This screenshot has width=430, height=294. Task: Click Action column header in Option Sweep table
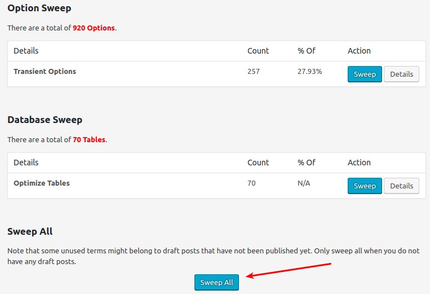pyautogui.click(x=359, y=51)
